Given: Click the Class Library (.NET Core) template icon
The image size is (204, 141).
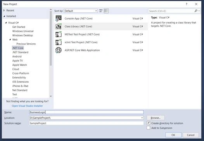Looking at the screenshot, I should (59, 26).
